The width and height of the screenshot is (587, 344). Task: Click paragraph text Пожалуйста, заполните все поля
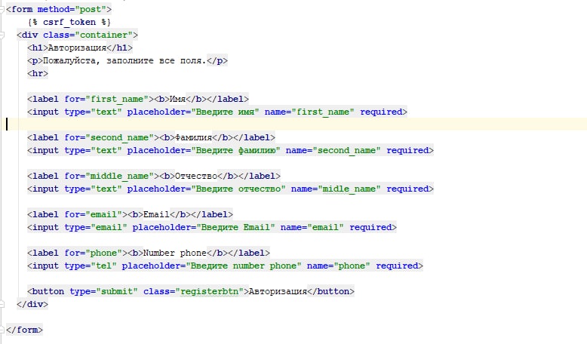click(x=124, y=60)
